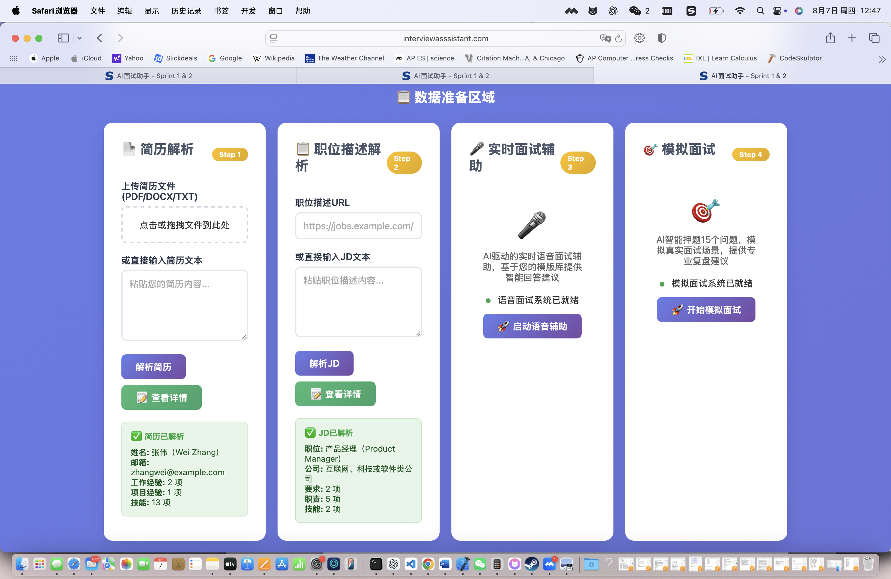
Task: Click the translate icon in the address bar
Action: [x=605, y=39]
